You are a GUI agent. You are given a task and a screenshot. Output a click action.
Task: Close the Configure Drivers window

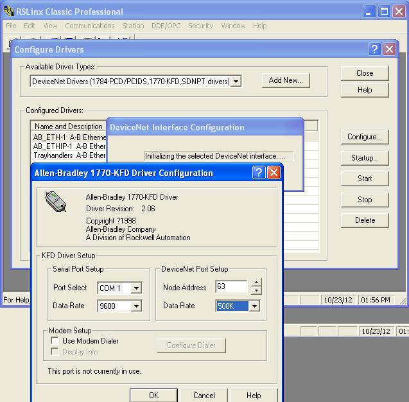click(390, 49)
